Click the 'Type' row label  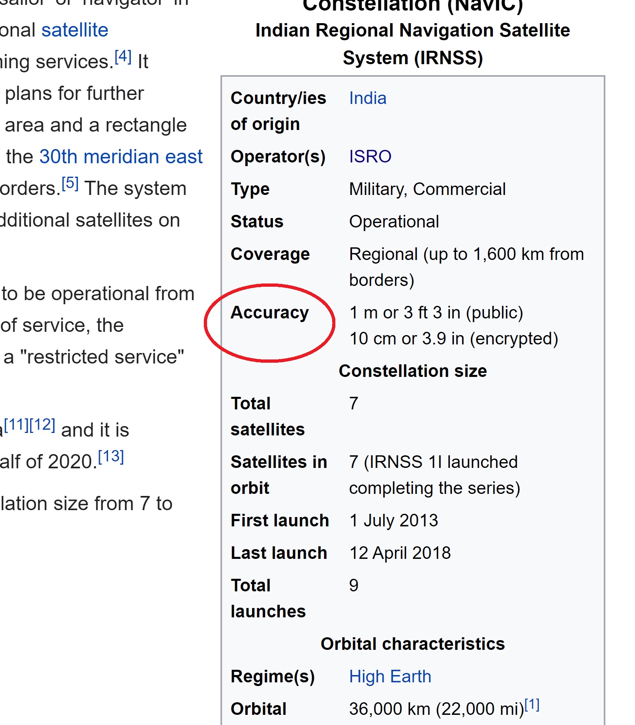coord(250,189)
